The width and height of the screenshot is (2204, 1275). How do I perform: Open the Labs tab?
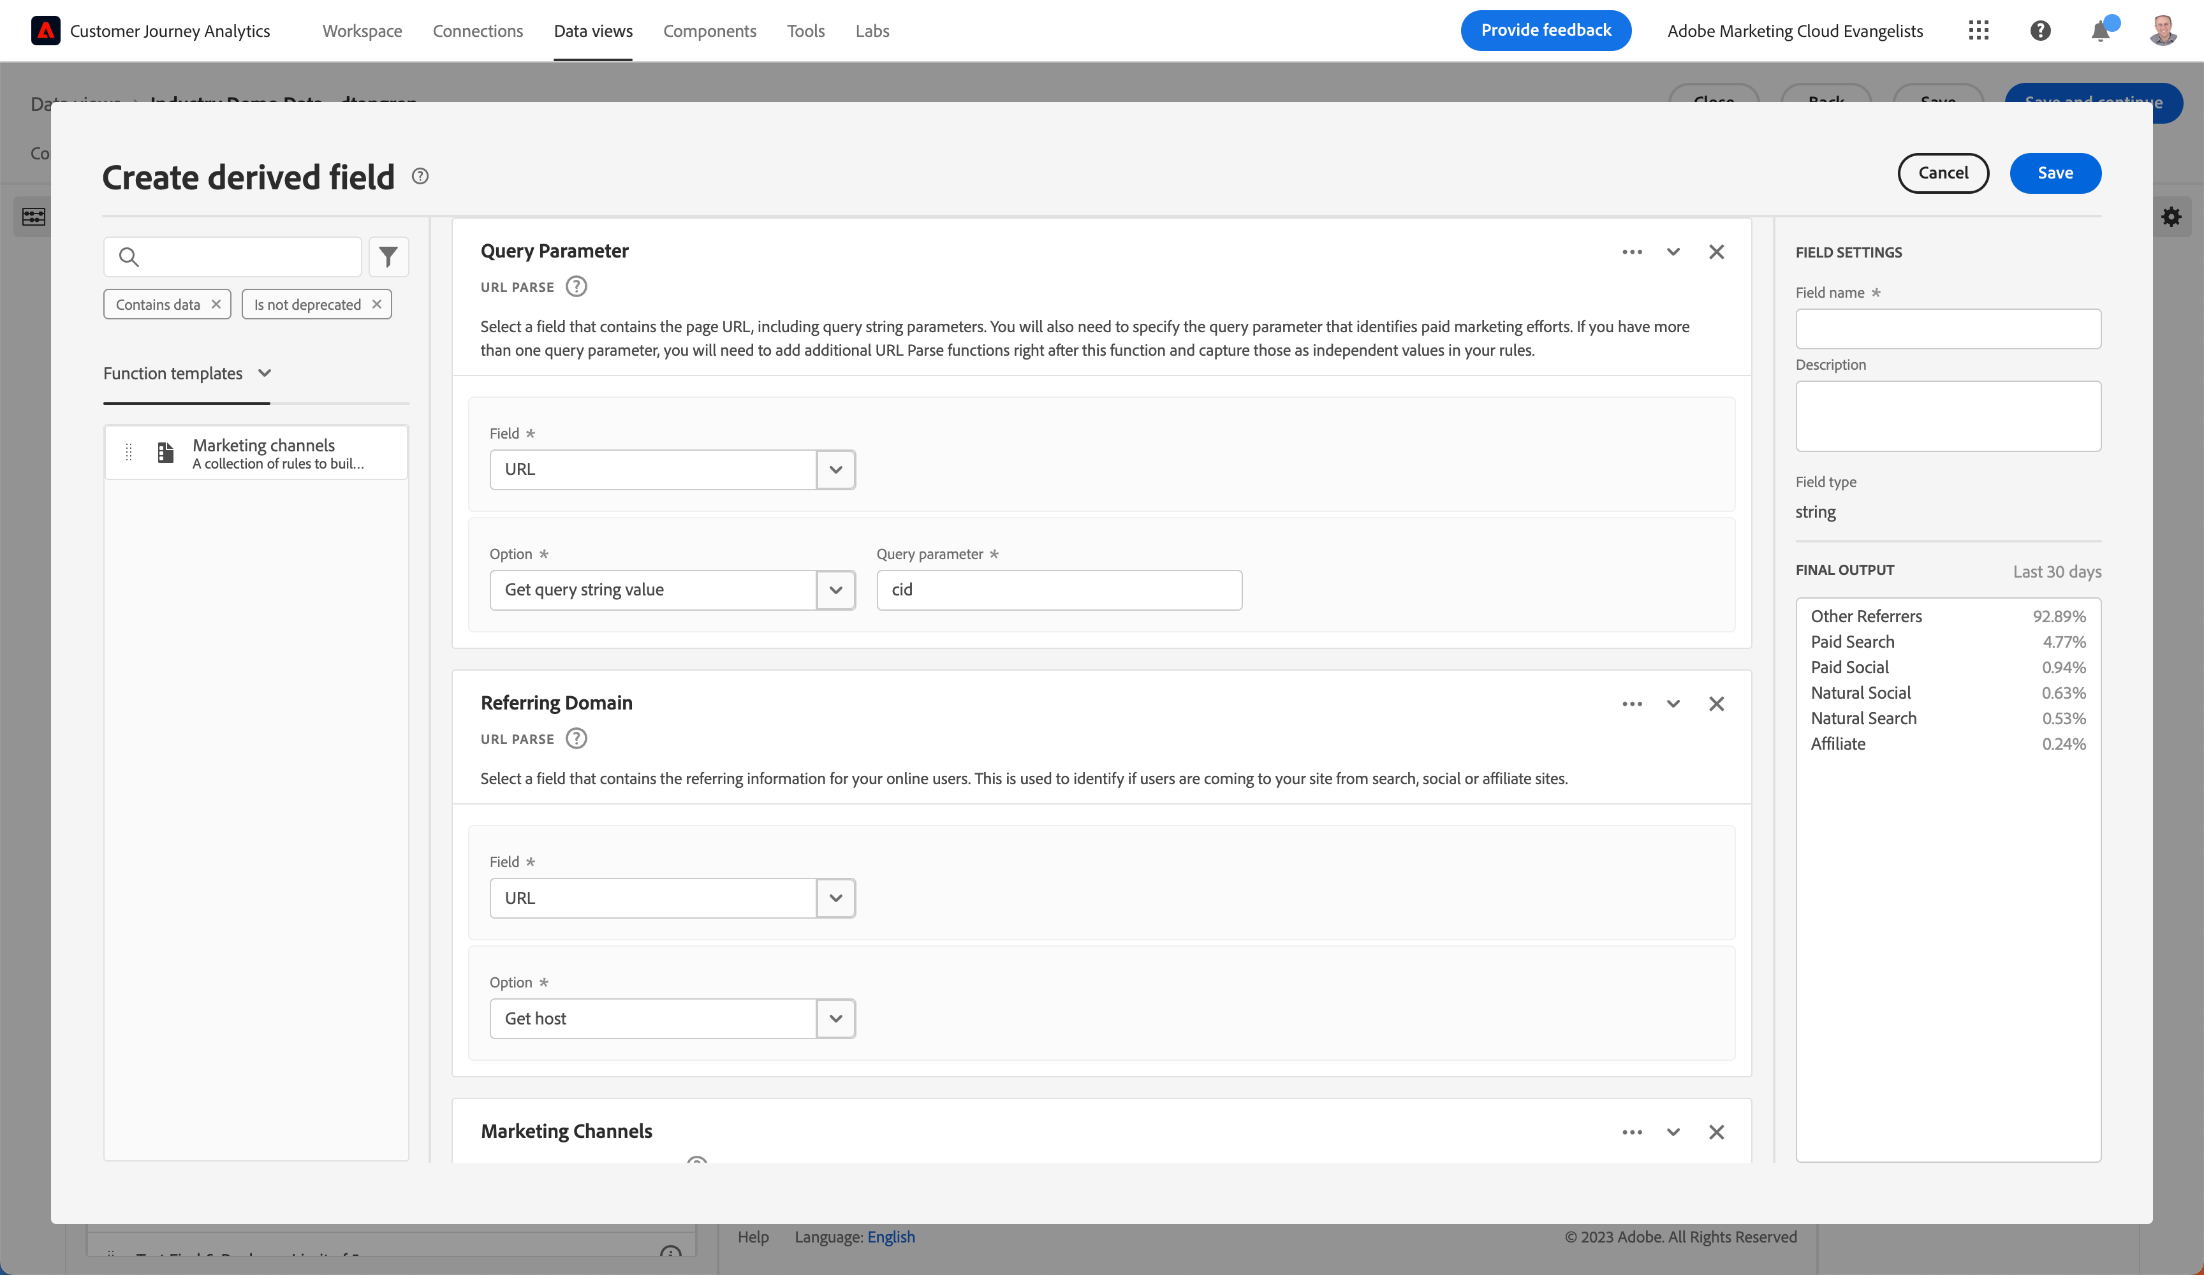pos(872,31)
